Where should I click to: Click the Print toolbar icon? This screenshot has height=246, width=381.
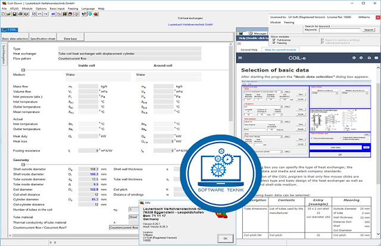(x=20, y=14)
